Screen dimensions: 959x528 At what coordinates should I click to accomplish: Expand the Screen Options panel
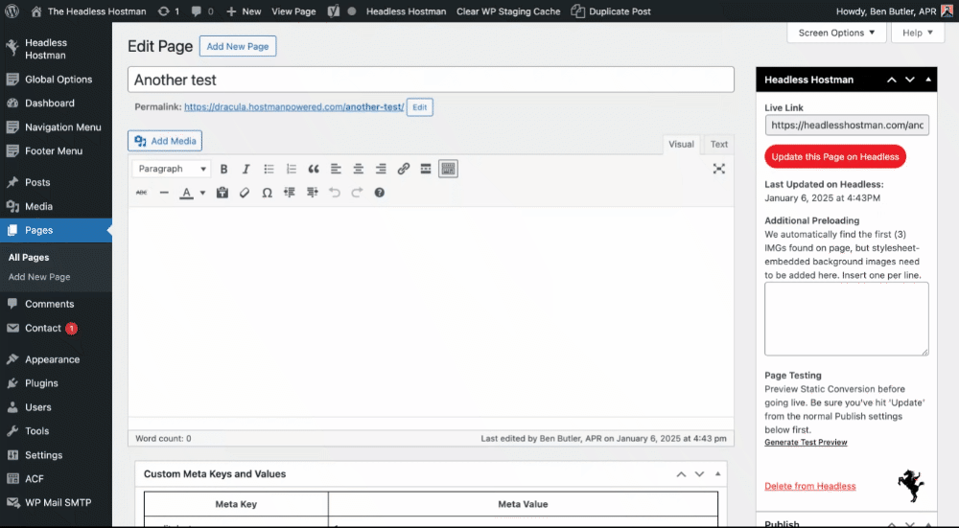(836, 33)
